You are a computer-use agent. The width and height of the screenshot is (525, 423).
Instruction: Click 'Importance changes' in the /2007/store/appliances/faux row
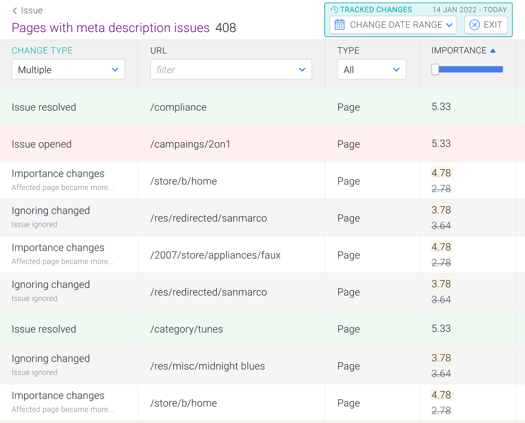pyautogui.click(x=58, y=247)
